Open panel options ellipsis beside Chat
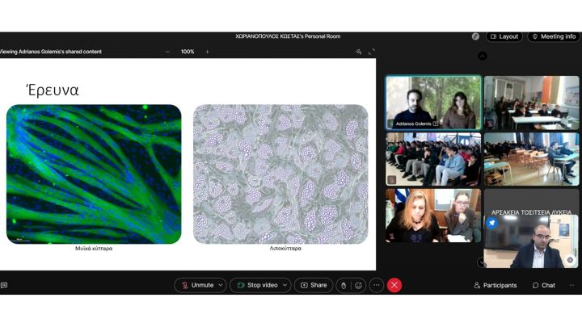582x327 pixels. coord(571,285)
